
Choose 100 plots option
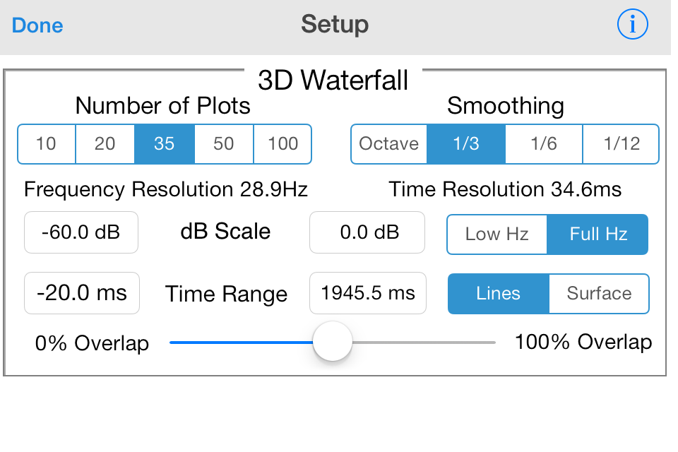[x=282, y=144]
